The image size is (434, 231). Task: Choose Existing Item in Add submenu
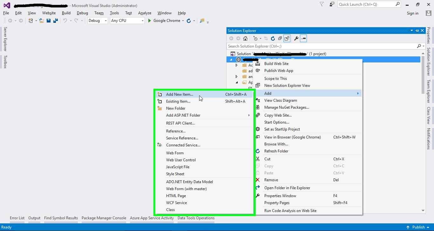[x=204, y=101]
